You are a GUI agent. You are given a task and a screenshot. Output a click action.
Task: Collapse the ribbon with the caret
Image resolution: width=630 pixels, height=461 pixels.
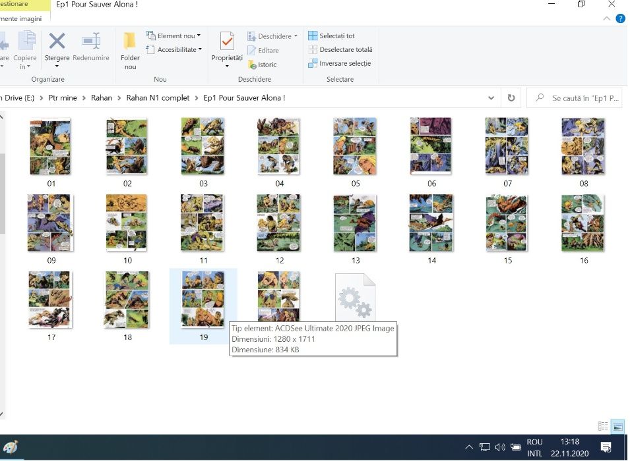coord(607,18)
